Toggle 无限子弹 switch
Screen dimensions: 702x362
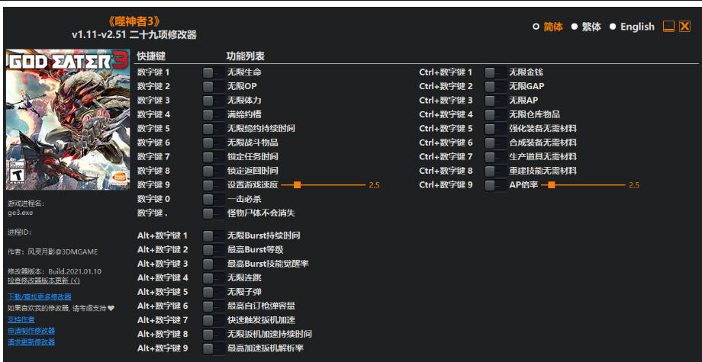[x=213, y=292]
